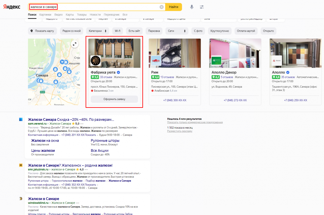
Task: Switch to the Новости tab
Action: [x=95, y=15]
